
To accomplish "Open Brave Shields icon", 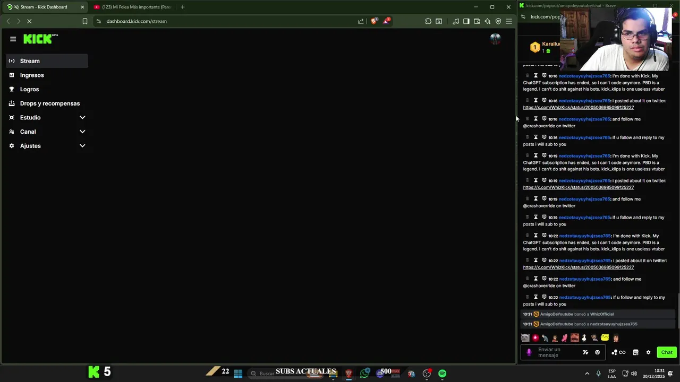I will point(374,21).
